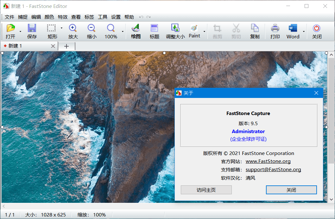Click the 缩放: 100% status text
335x219 pixels.
pyautogui.click(x=92, y=215)
